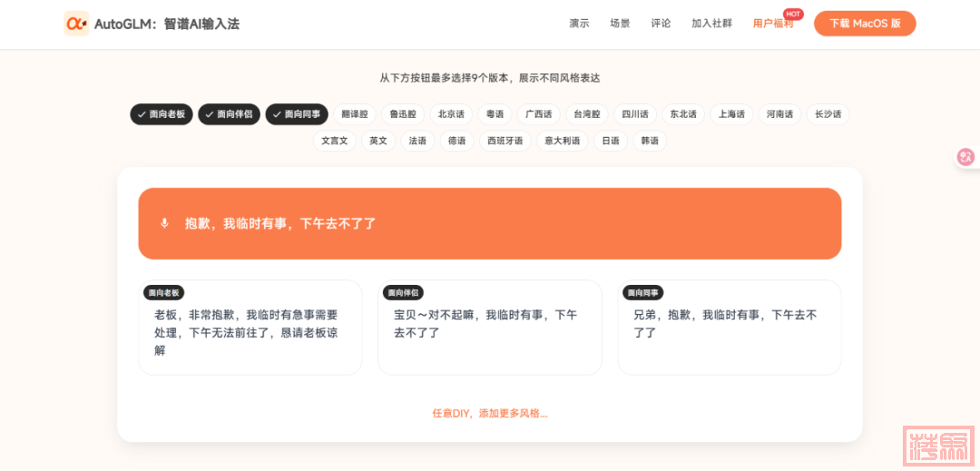Enable the 鲁迅腔 style chip

403,114
